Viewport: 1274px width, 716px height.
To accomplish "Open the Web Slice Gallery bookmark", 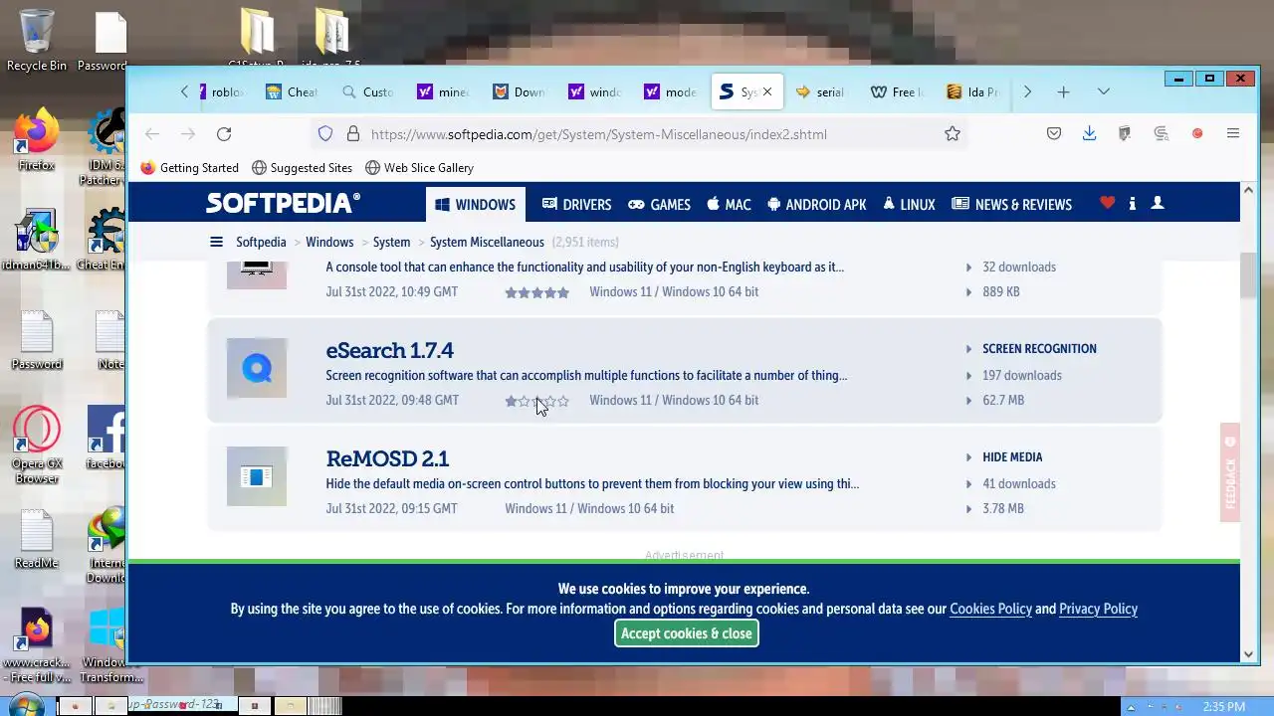I will tap(419, 168).
